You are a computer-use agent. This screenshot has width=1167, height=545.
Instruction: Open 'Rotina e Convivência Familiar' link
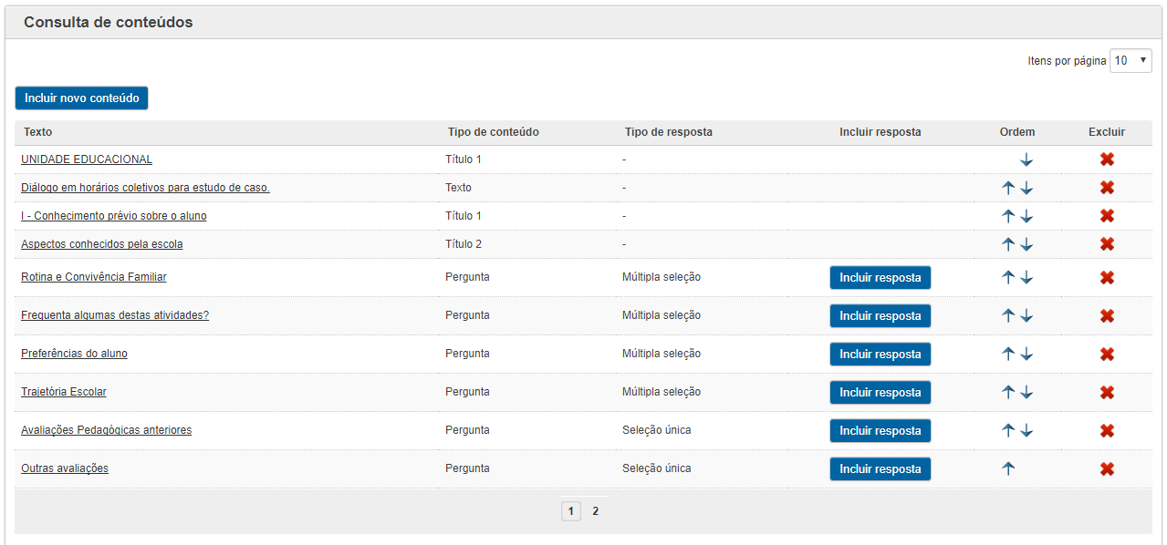click(94, 277)
